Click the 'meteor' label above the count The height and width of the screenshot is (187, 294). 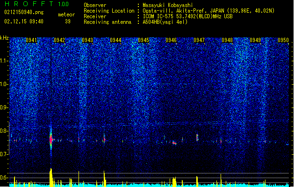coord(66,14)
